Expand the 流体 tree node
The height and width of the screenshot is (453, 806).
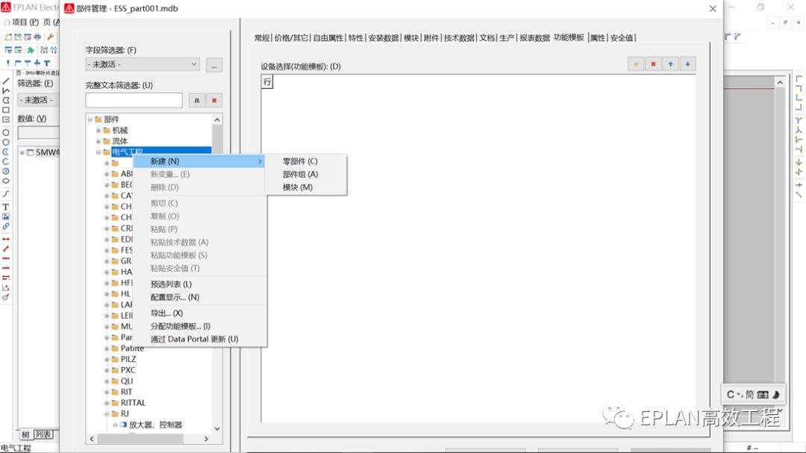click(x=98, y=140)
